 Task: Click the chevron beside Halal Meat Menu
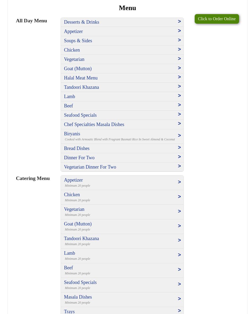(179, 77)
